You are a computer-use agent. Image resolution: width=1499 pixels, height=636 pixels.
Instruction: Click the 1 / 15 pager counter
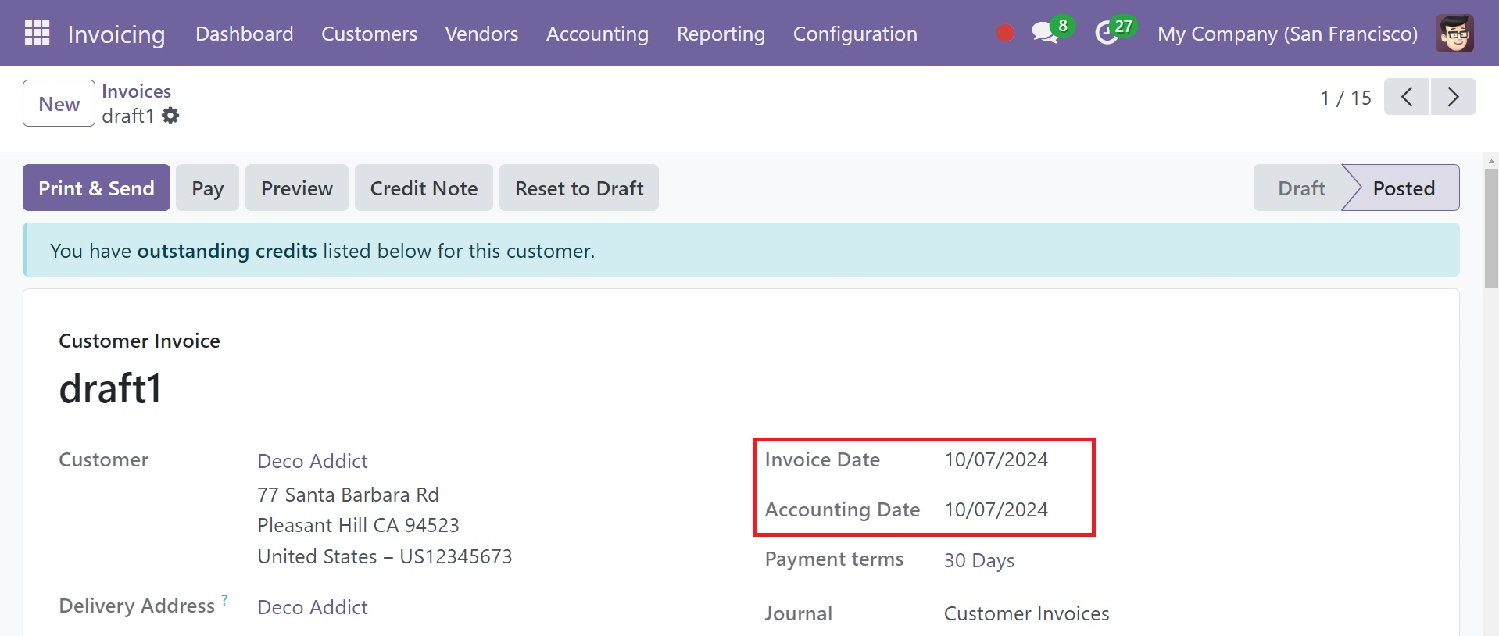pyautogui.click(x=1345, y=98)
